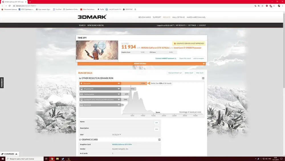
Task: Open NVIDIA GeForce GTX 1070 graphics card link
Action: coord(122,144)
